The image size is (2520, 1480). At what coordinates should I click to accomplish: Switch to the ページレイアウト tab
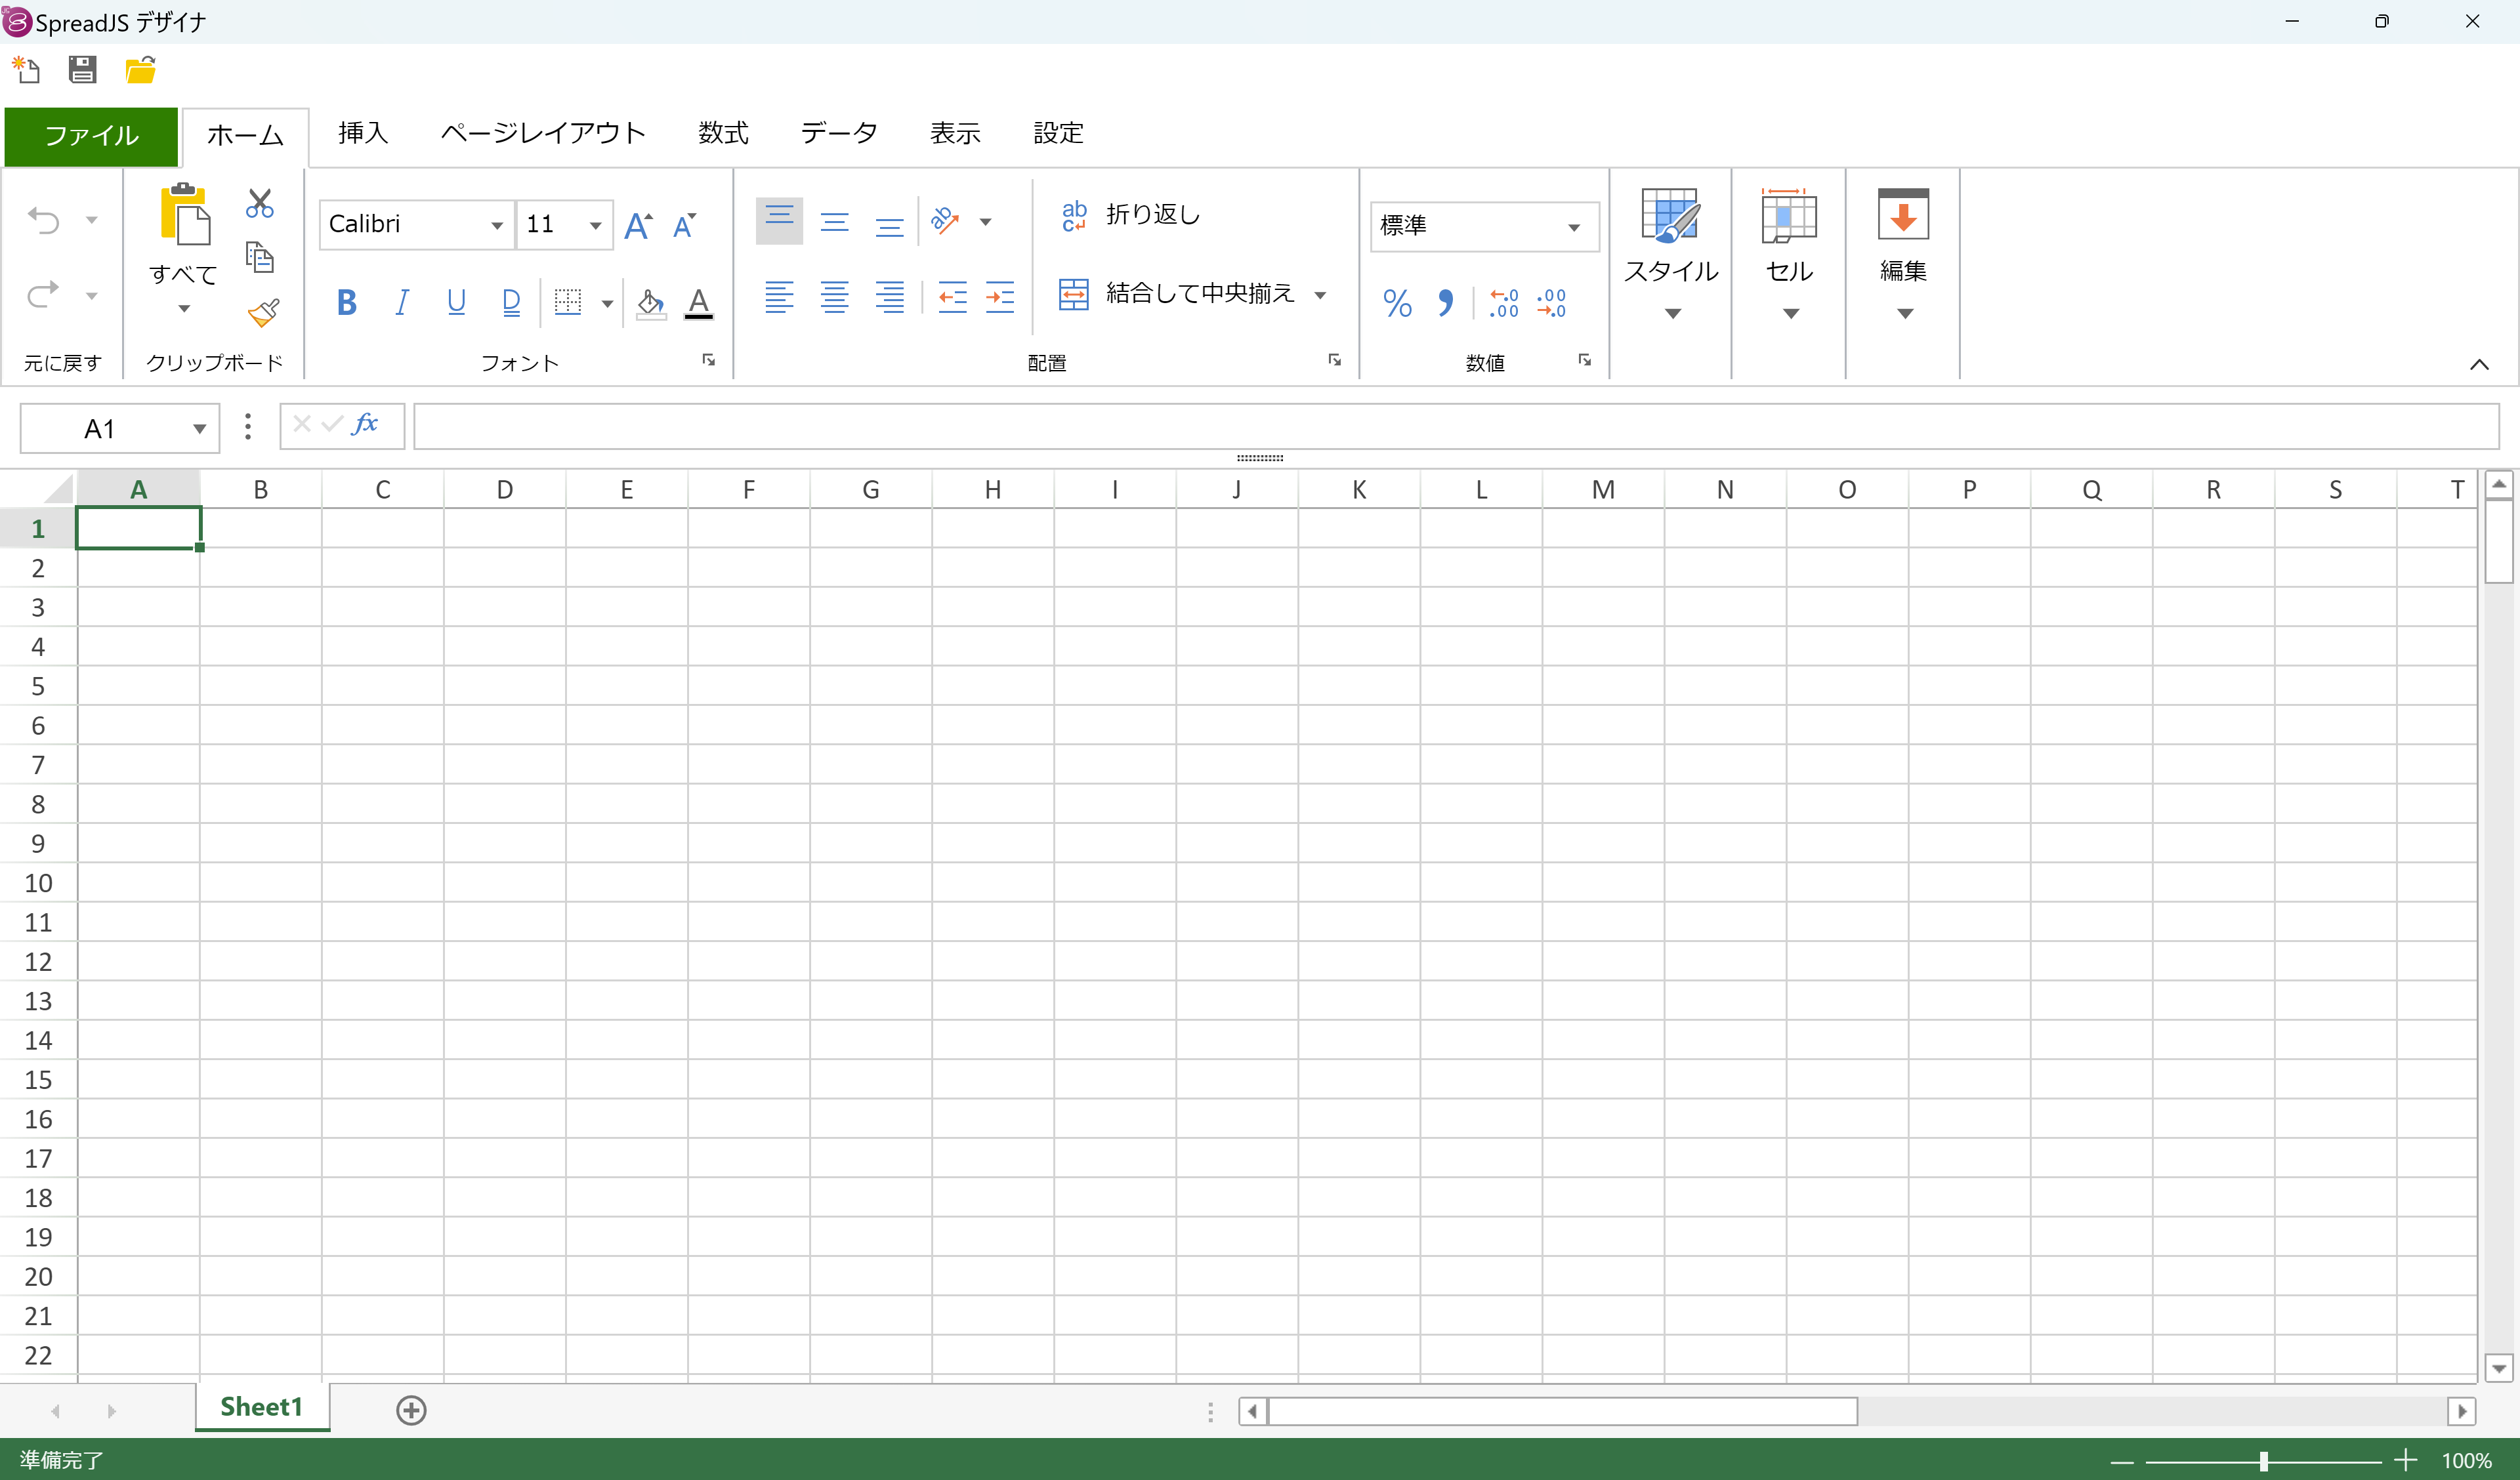coord(543,133)
